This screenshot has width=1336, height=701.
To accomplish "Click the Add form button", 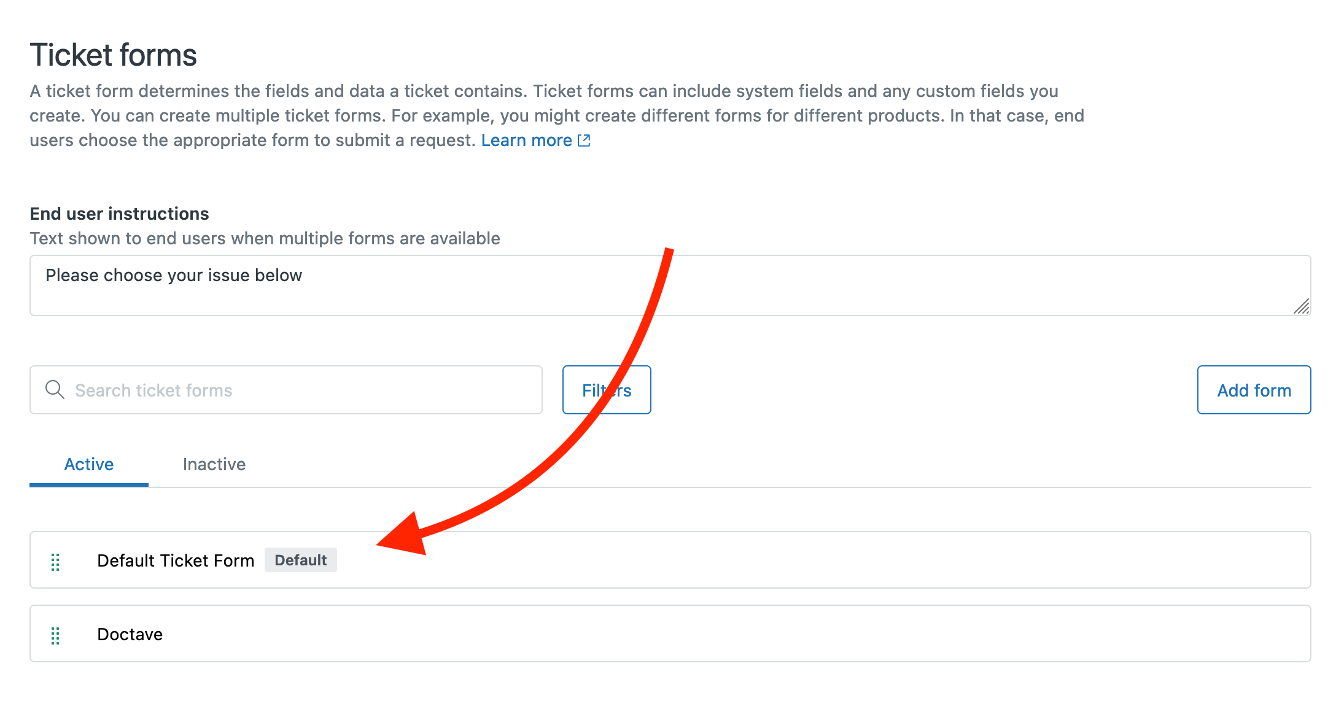I will [x=1254, y=389].
